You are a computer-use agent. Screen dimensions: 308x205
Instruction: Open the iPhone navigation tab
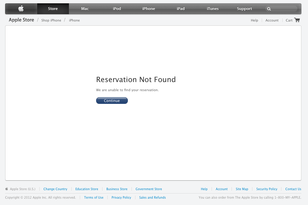149,9
